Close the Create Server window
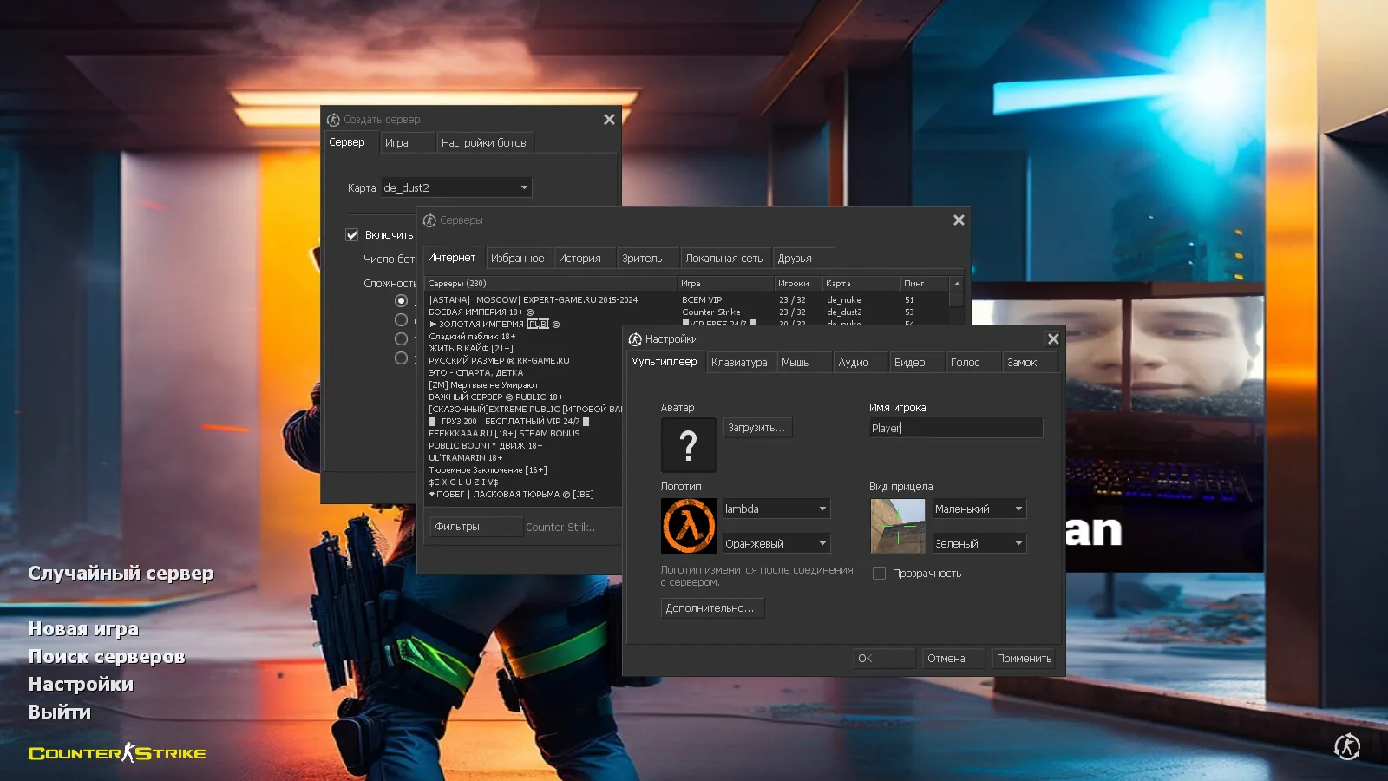1388x781 pixels. pos(609,120)
